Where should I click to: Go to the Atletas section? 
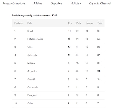38,3
